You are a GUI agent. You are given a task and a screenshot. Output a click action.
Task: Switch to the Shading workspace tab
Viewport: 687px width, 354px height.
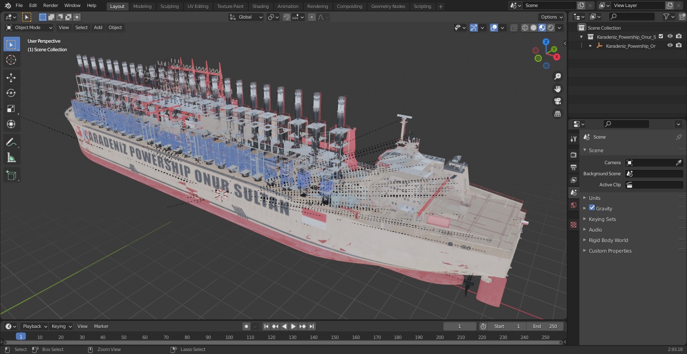(261, 6)
